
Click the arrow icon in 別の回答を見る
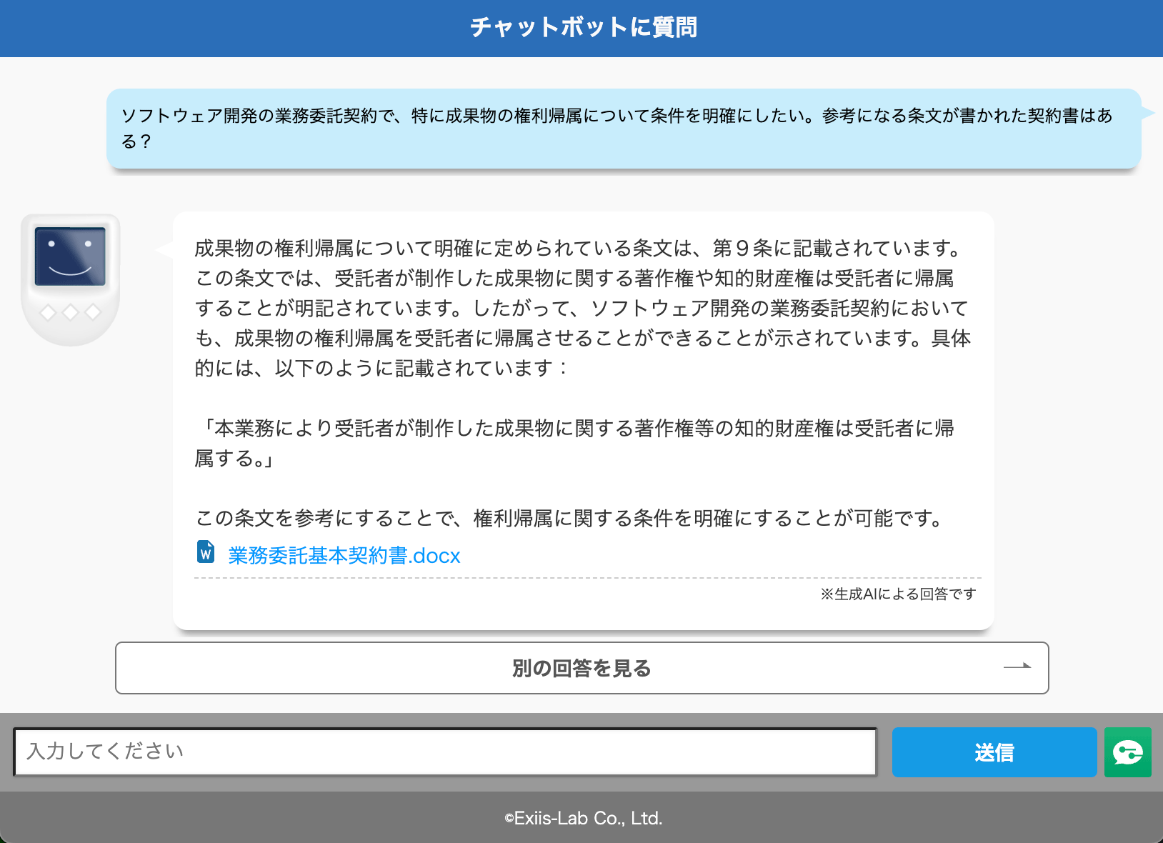(x=1017, y=667)
